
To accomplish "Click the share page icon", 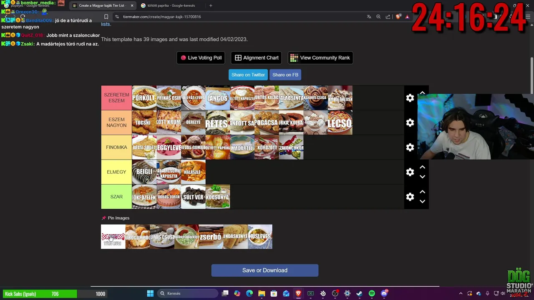I will (388, 17).
